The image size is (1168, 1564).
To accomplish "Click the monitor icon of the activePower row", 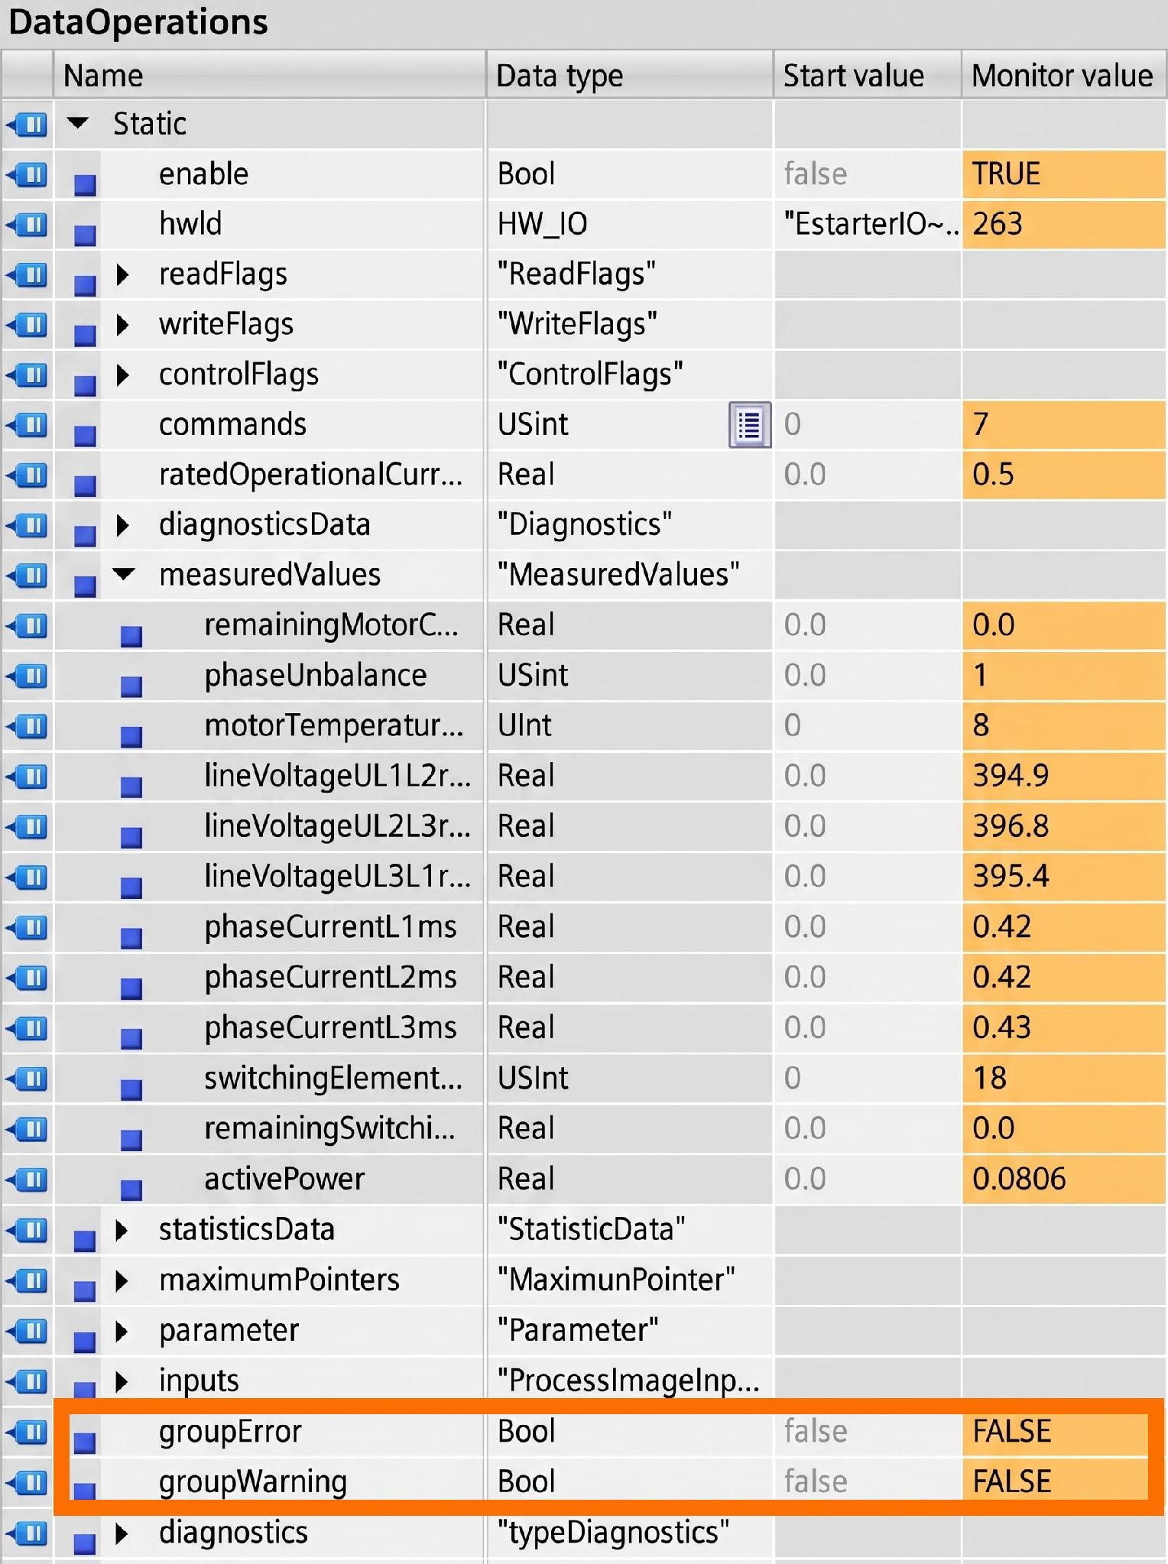I will coord(28,1179).
